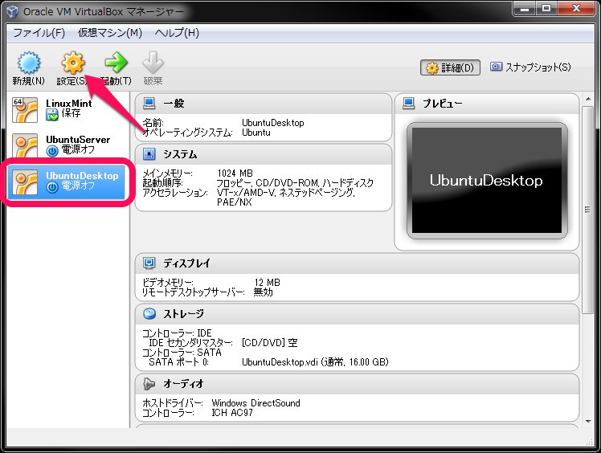
Task: Click the Storage (ストレージ) section header title
Action: (x=184, y=313)
